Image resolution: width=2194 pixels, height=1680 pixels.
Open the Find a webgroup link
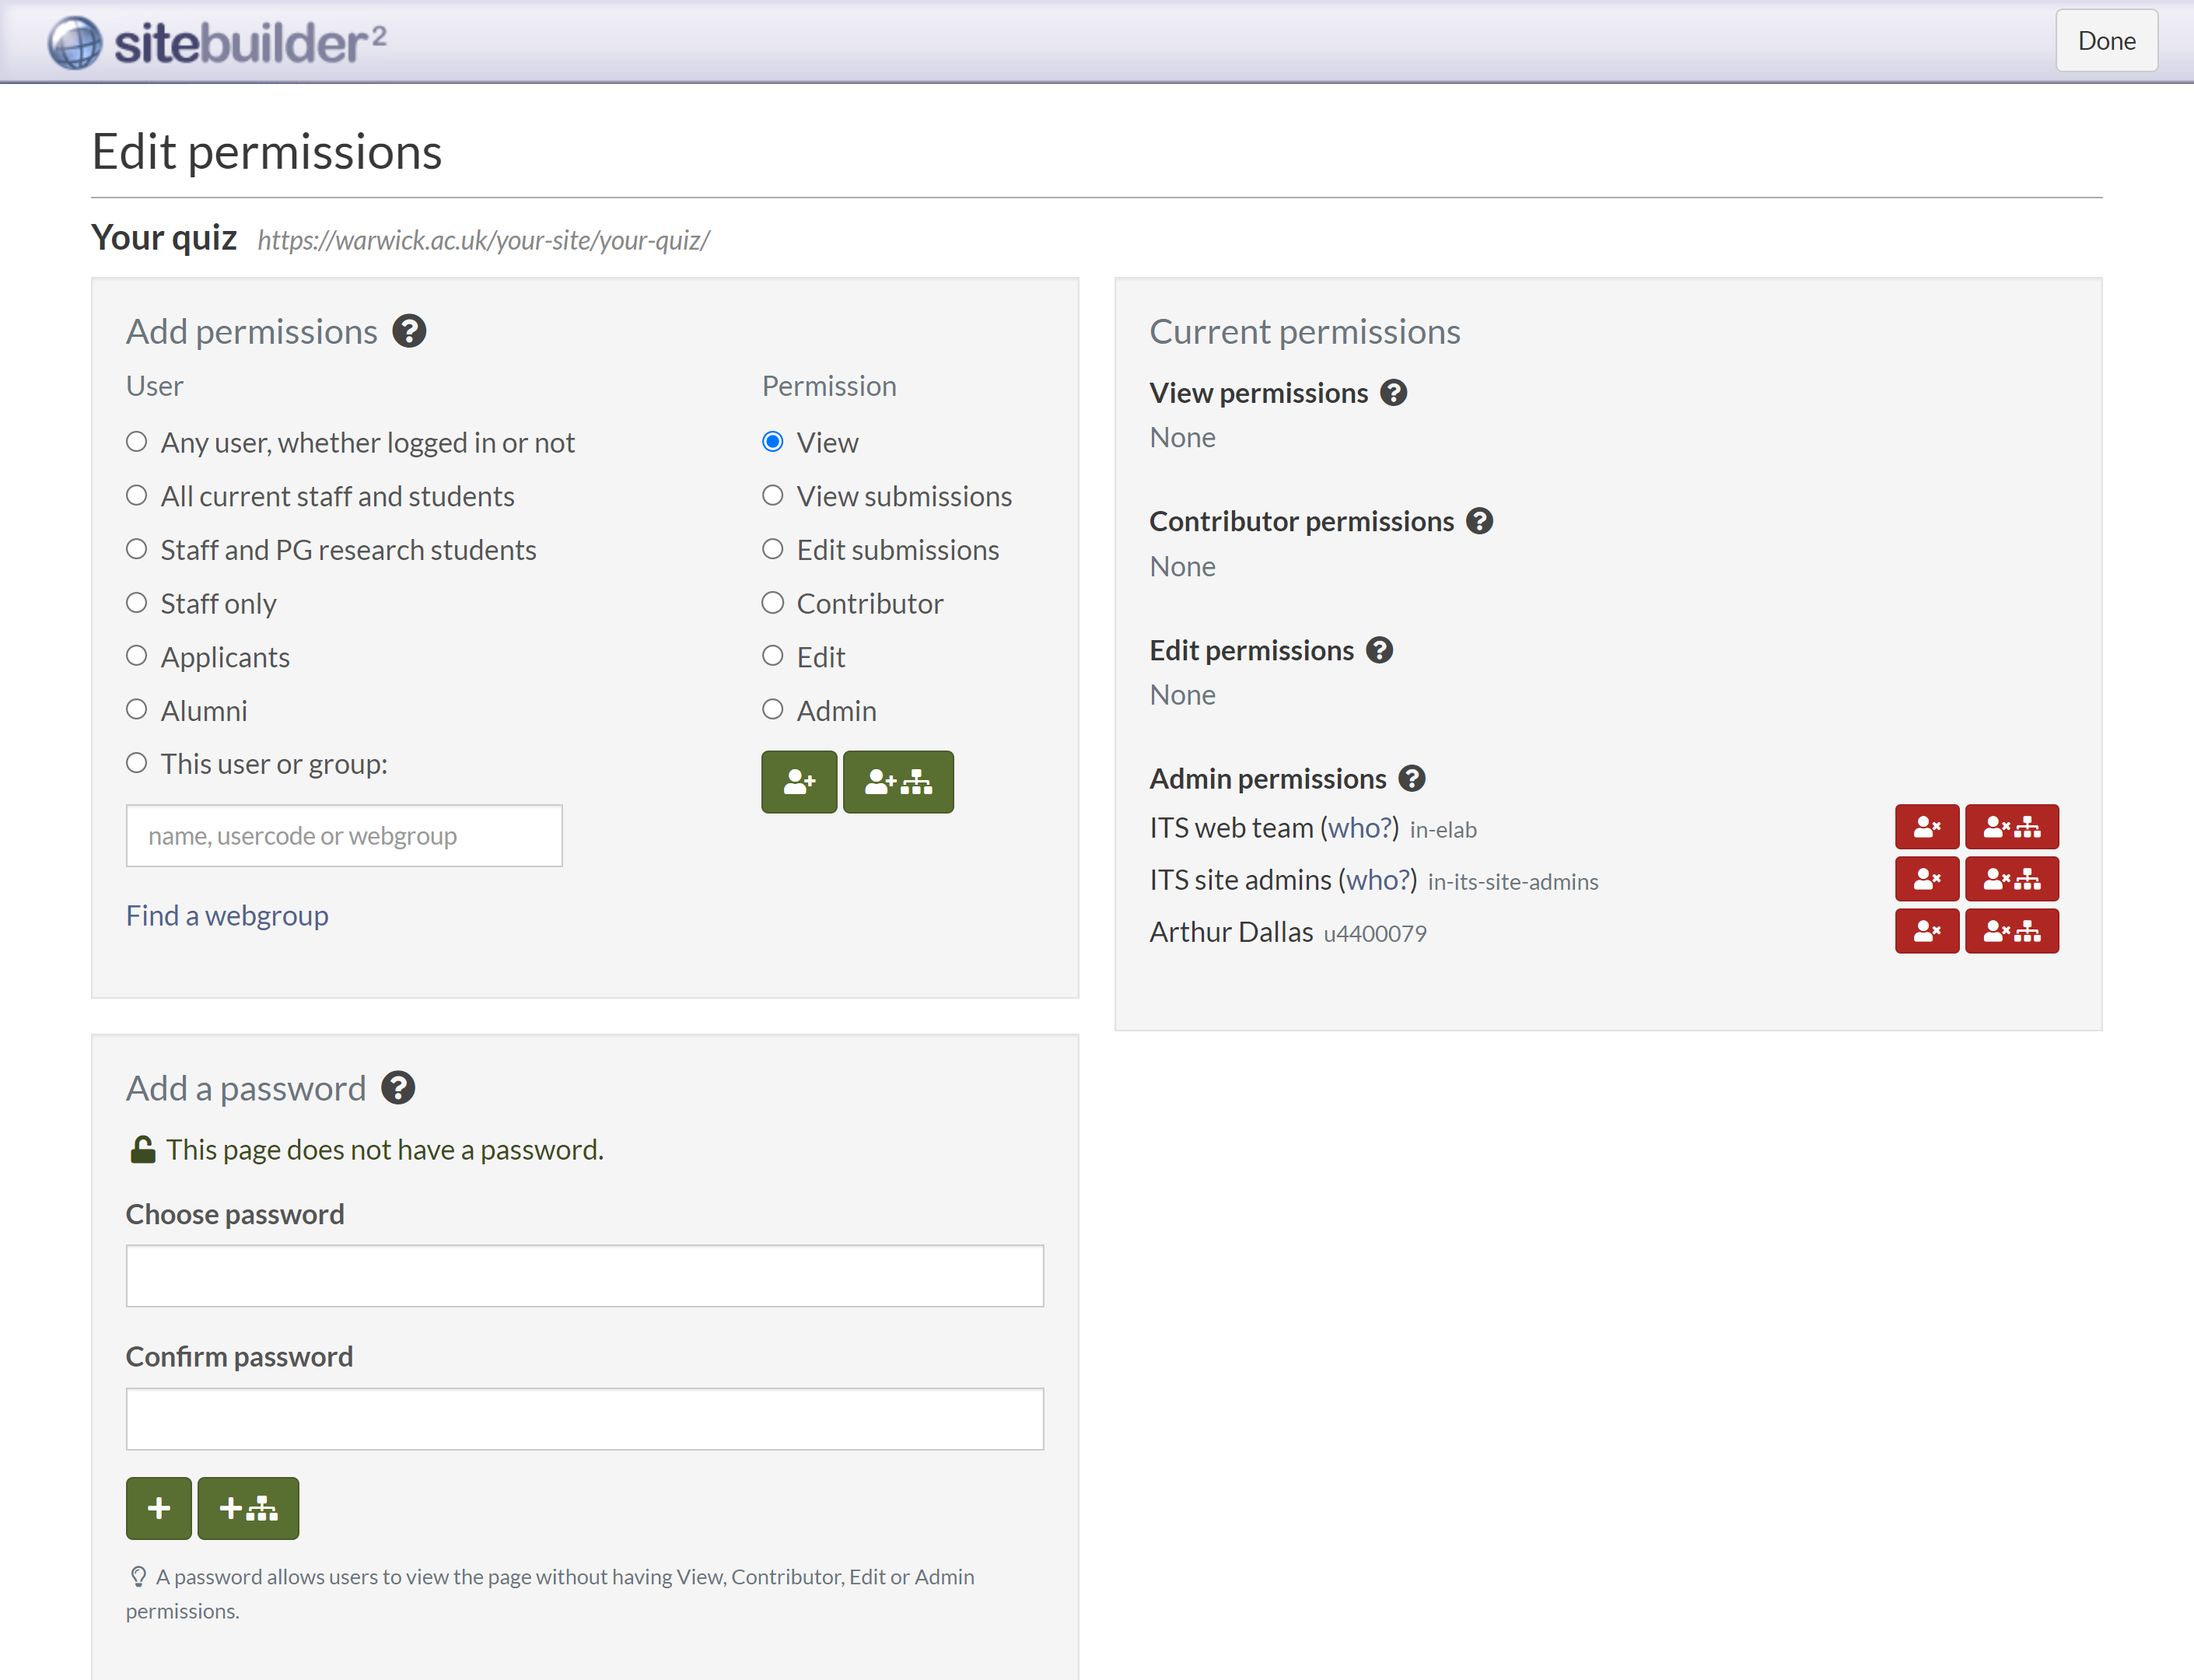point(227,915)
